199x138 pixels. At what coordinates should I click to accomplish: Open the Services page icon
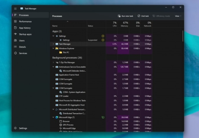click(x=15, y=53)
